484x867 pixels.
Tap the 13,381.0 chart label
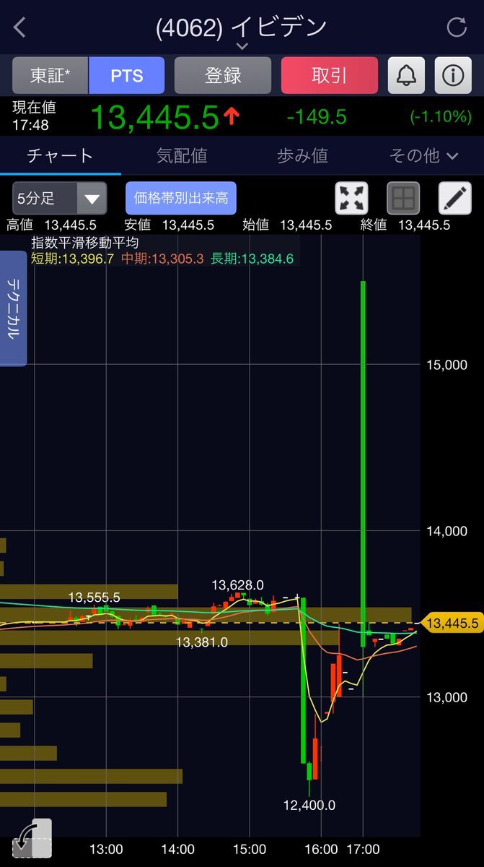(x=202, y=642)
